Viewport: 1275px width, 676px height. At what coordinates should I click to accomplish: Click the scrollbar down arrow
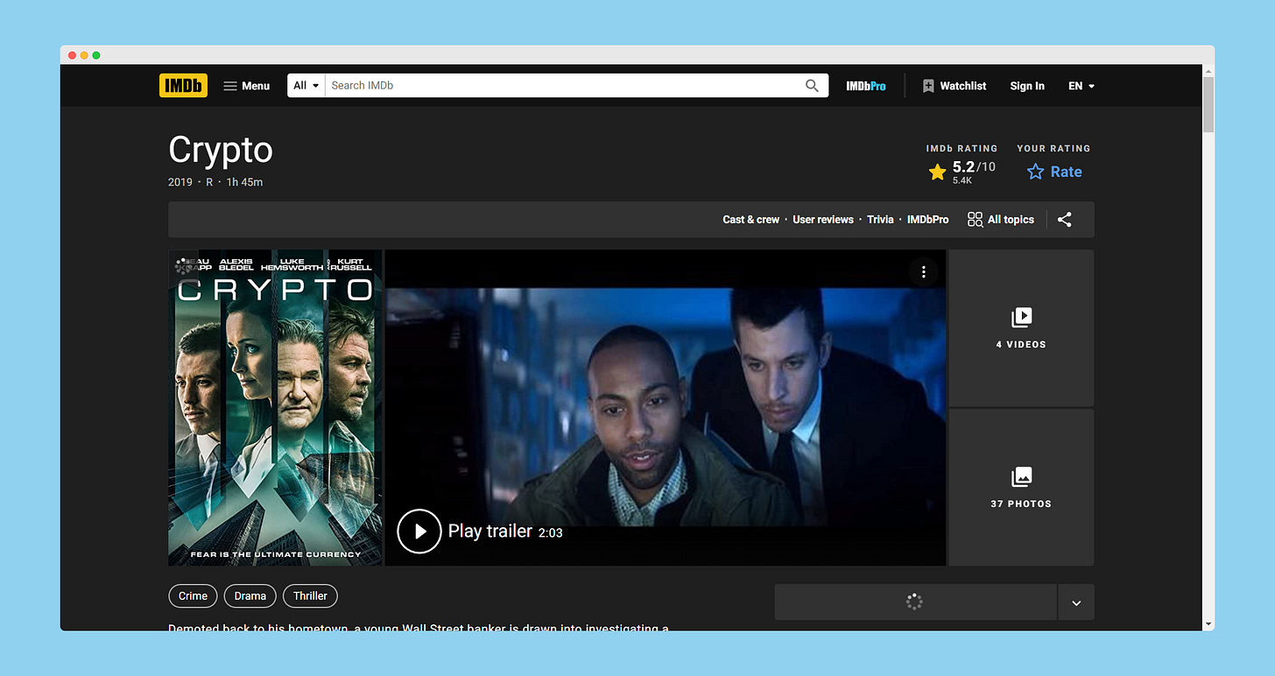click(x=1208, y=624)
